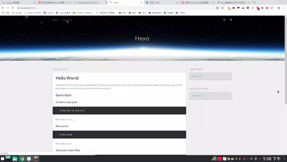Stop page loading with the X button
The width and height of the screenshot is (287, 162).
tap(12, 8)
